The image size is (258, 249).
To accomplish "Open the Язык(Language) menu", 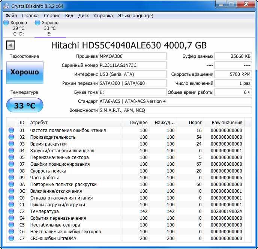I will pyautogui.click(x=136, y=16).
